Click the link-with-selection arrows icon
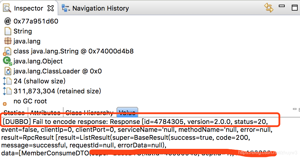 point(269,8)
